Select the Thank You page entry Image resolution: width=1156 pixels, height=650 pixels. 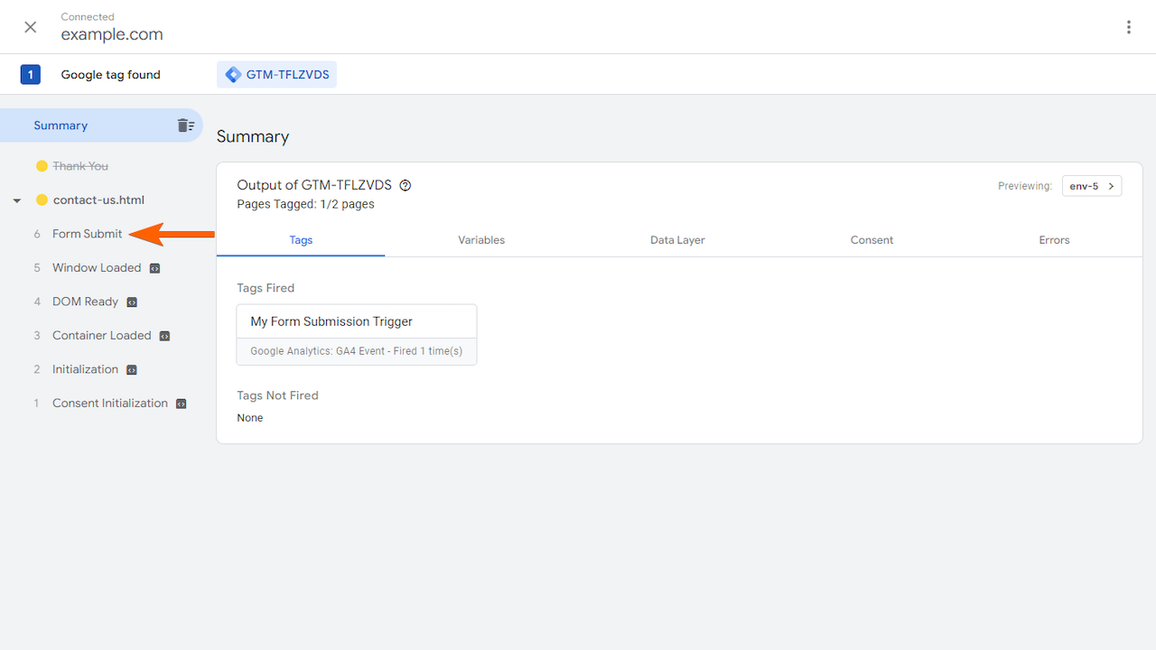[x=80, y=165]
